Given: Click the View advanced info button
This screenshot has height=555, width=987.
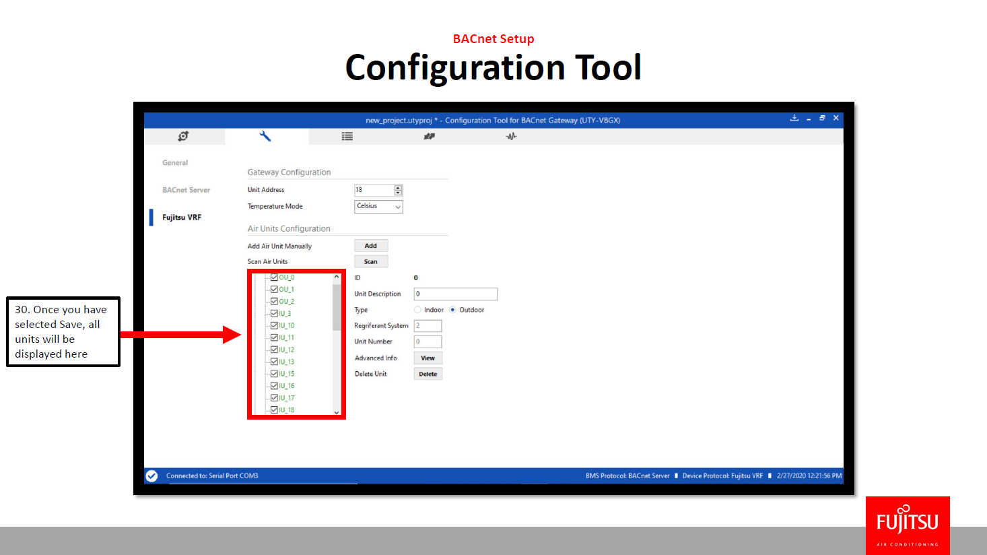Looking at the screenshot, I should (428, 358).
